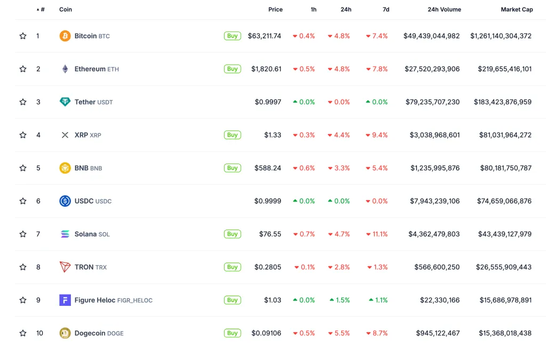Sort the table by 24h Volume header
546x349 pixels.
pos(444,10)
